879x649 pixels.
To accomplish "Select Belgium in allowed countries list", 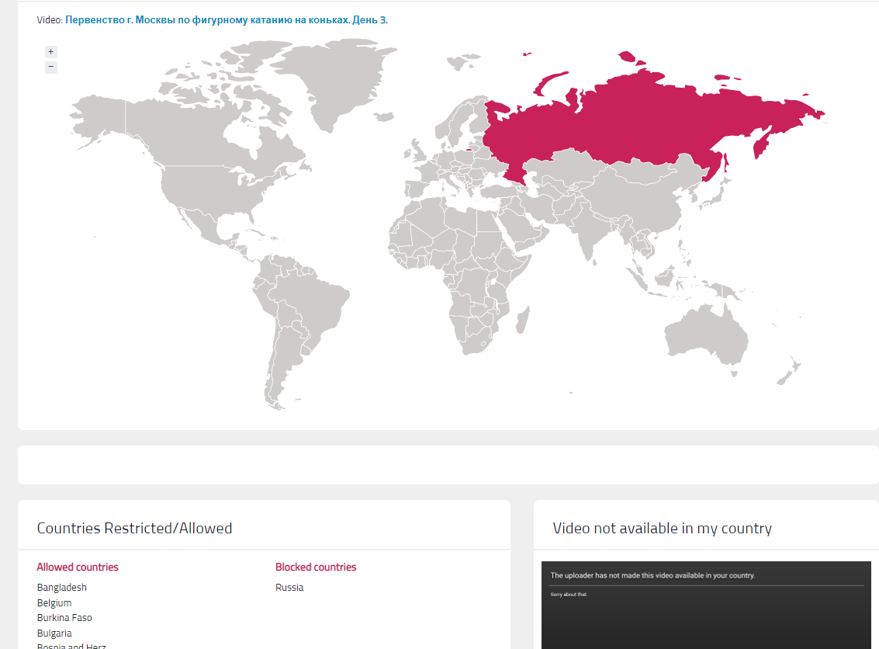I will tap(54, 603).
